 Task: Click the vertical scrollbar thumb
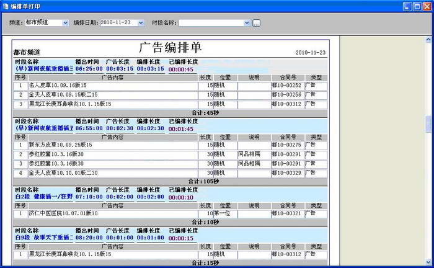point(428,123)
